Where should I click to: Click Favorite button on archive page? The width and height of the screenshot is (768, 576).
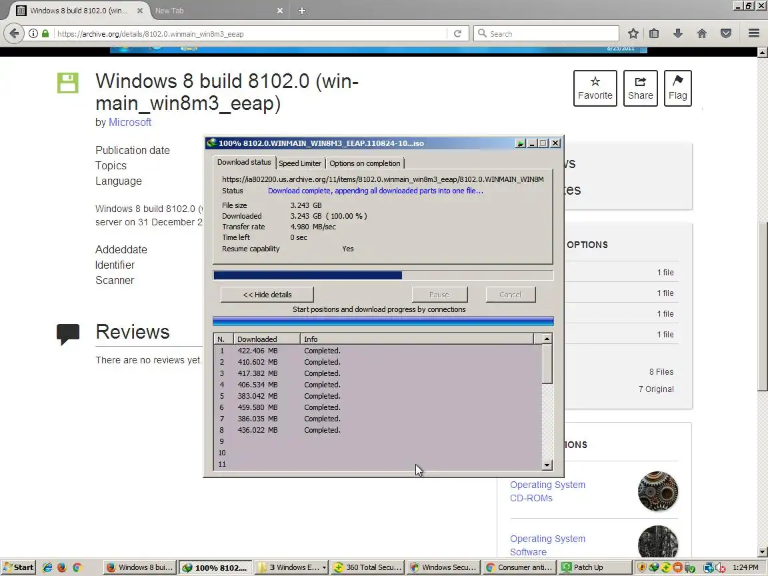click(595, 88)
